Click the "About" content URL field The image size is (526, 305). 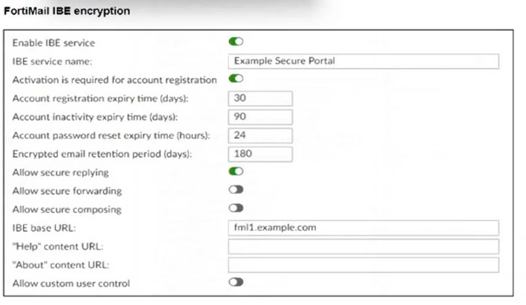363,265
